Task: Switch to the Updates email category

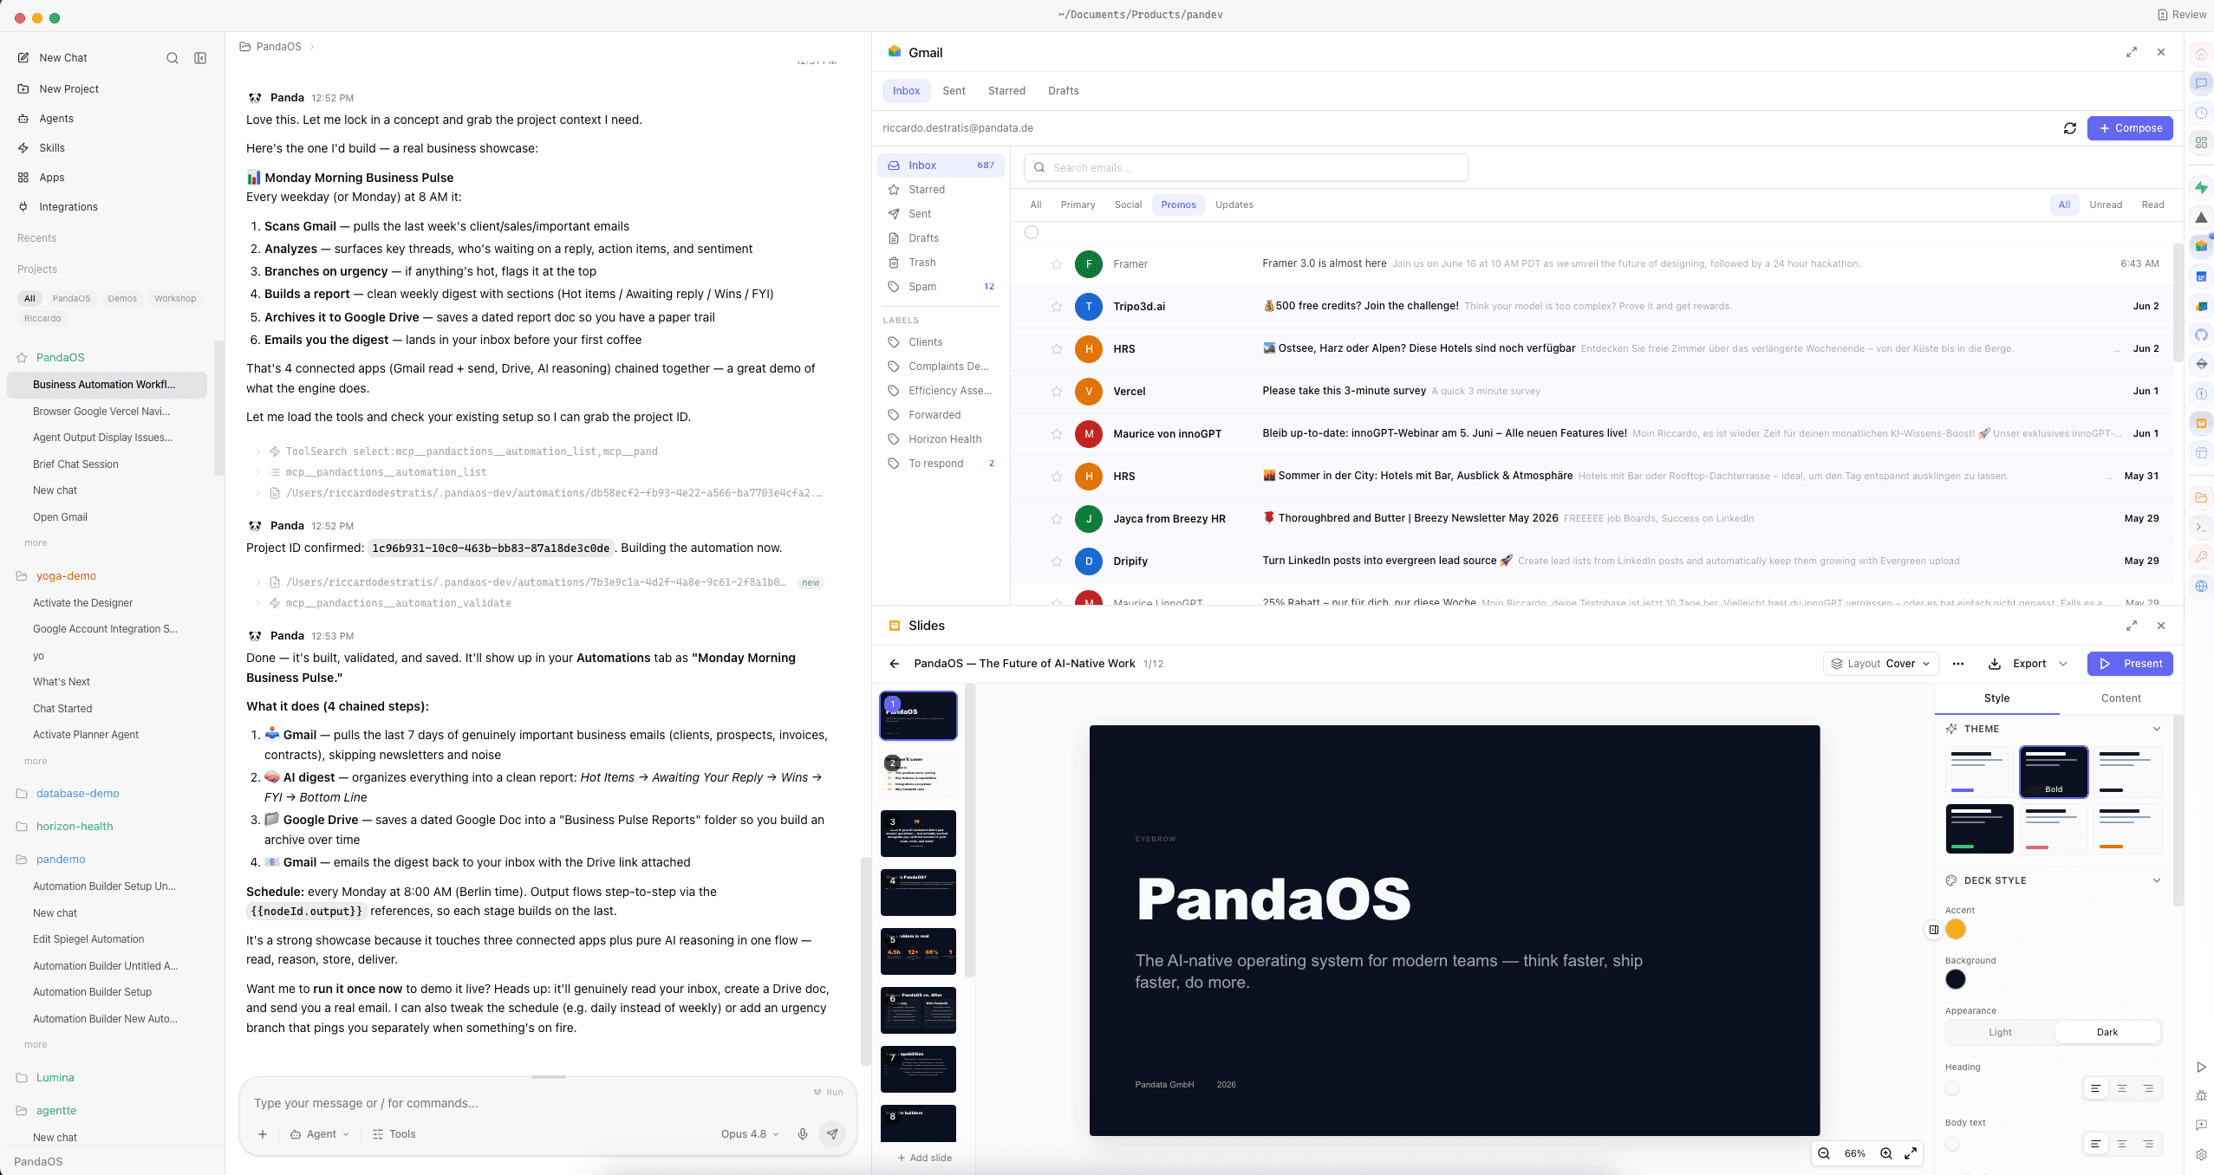Action: pos(1234,205)
